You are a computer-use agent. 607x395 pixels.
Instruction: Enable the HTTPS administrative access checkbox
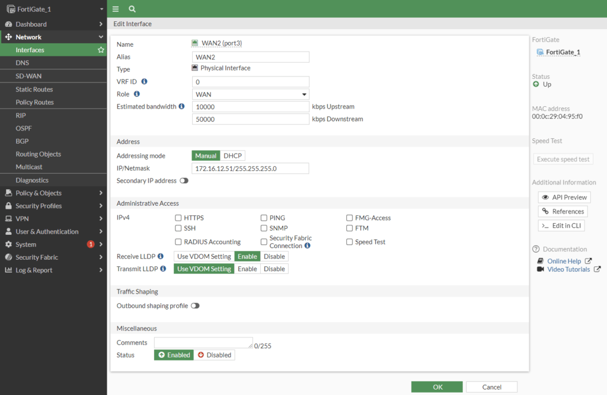click(178, 218)
